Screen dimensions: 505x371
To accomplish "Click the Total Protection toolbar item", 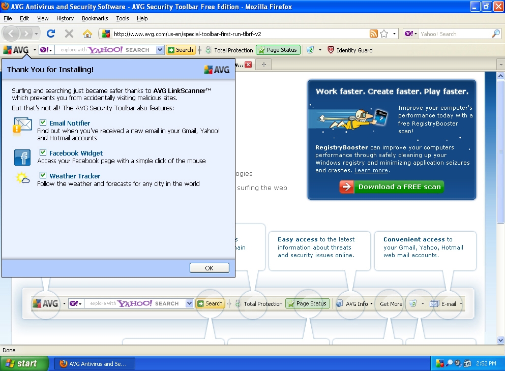I will pos(229,50).
